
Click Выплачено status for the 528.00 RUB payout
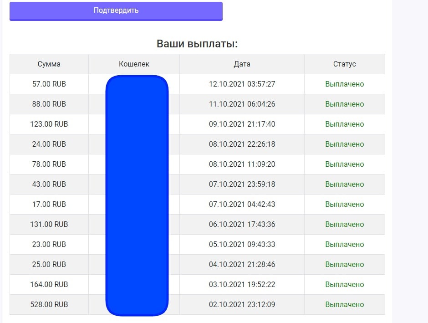click(x=344, y=305)
